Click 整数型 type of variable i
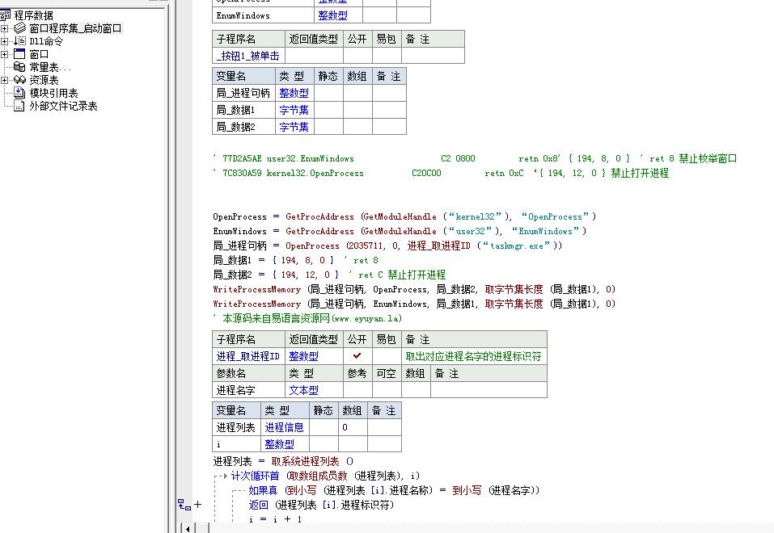 coord(285,443)
